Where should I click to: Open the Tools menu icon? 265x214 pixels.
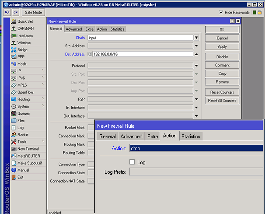point(14,142)
